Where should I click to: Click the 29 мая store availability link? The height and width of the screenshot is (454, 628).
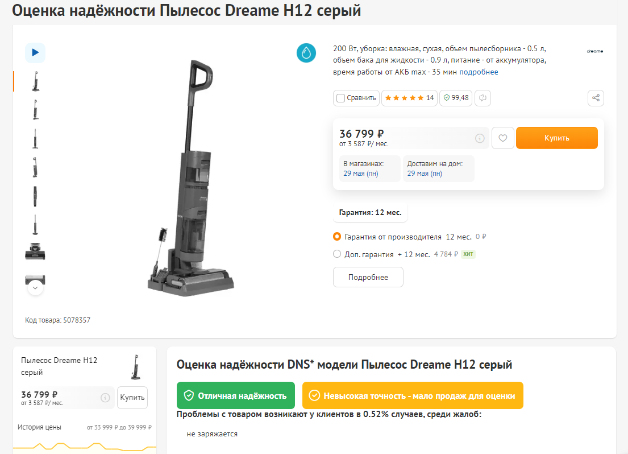point(360,174)
